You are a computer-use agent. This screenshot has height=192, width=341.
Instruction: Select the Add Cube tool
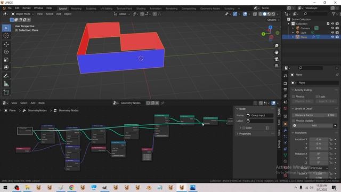point(6,92)
